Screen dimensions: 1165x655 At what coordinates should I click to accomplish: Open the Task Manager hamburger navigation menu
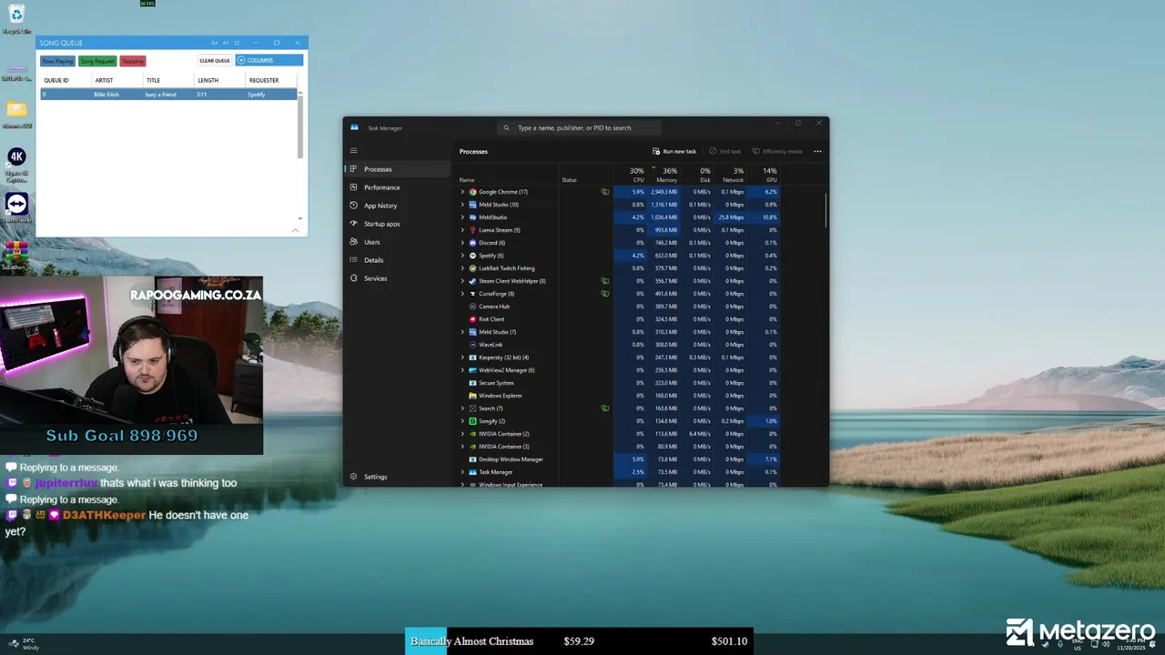(x=353, y=151)
